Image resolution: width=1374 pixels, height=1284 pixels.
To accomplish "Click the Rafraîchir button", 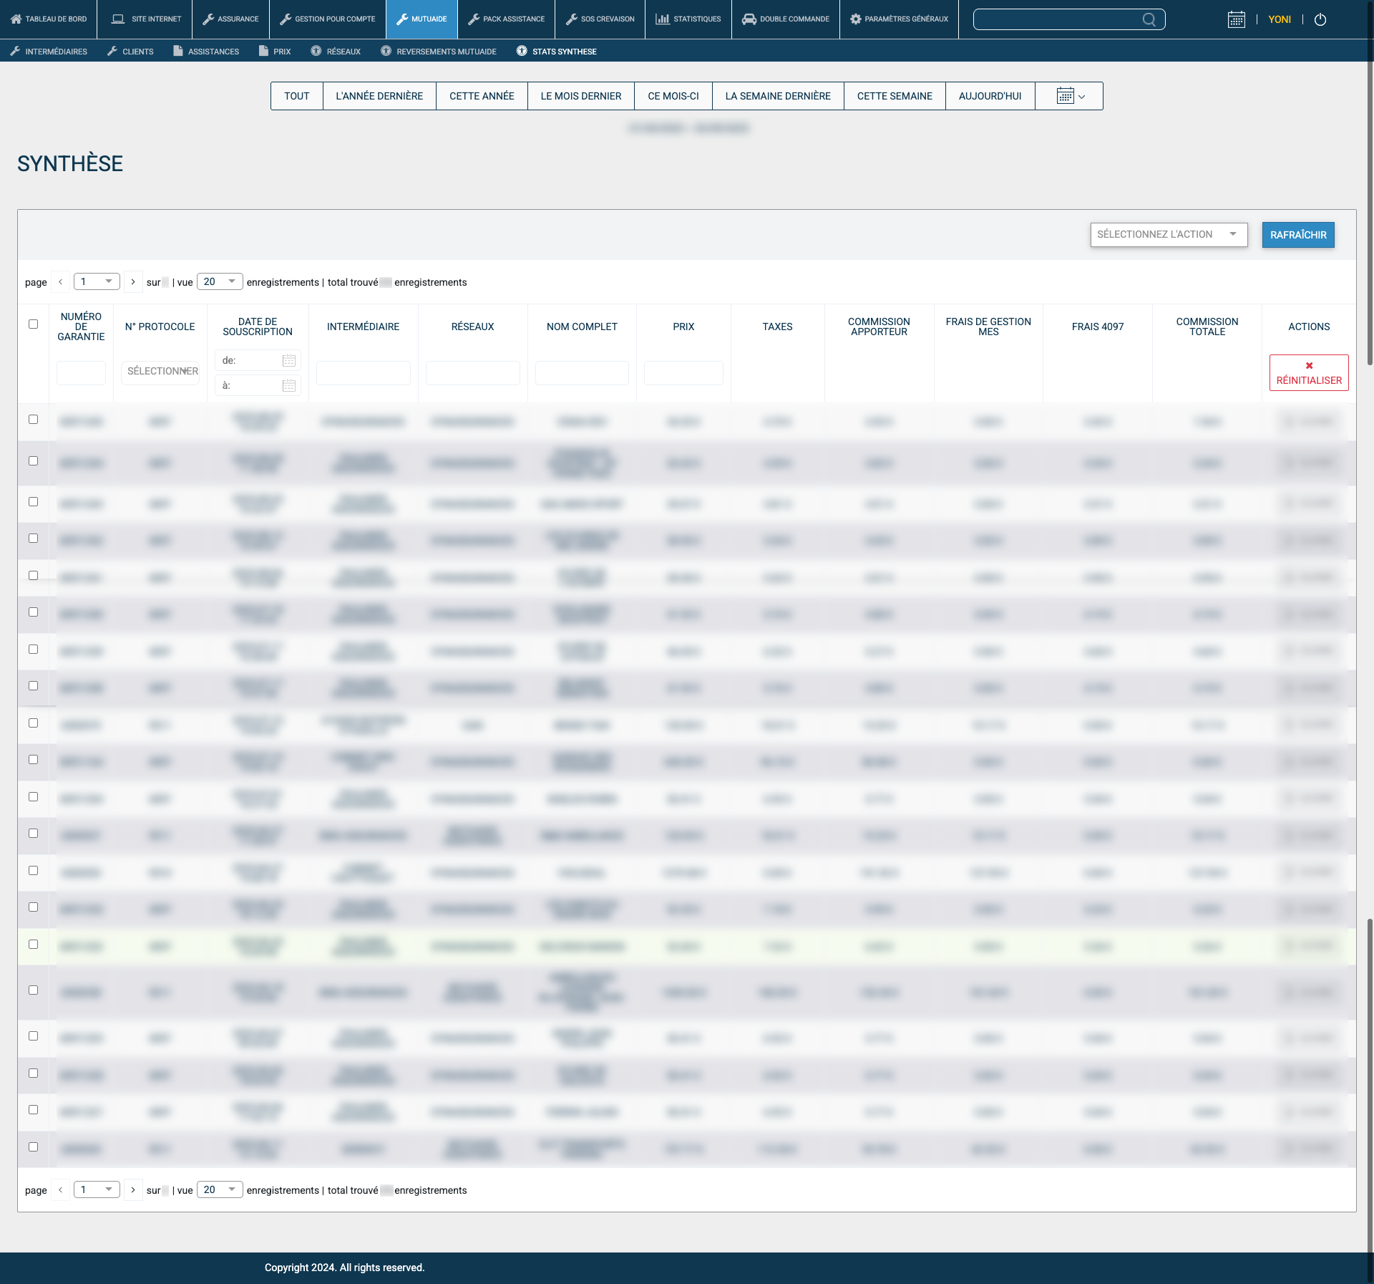I will (1297, 235).
